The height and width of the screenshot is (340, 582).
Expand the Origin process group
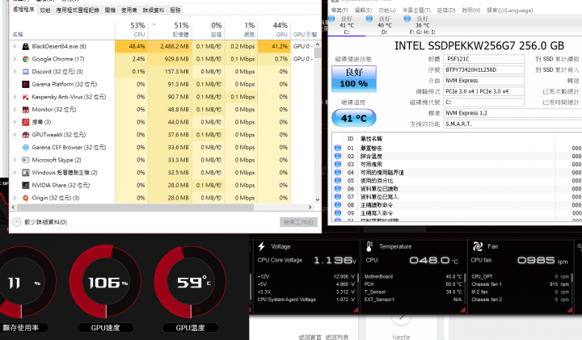(15, 198)
